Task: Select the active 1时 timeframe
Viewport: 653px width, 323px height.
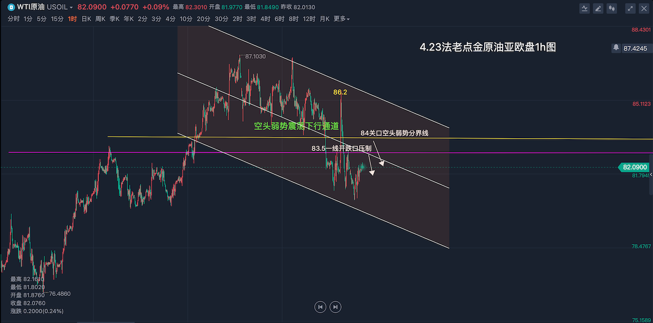Action: (x=72, y=19)
